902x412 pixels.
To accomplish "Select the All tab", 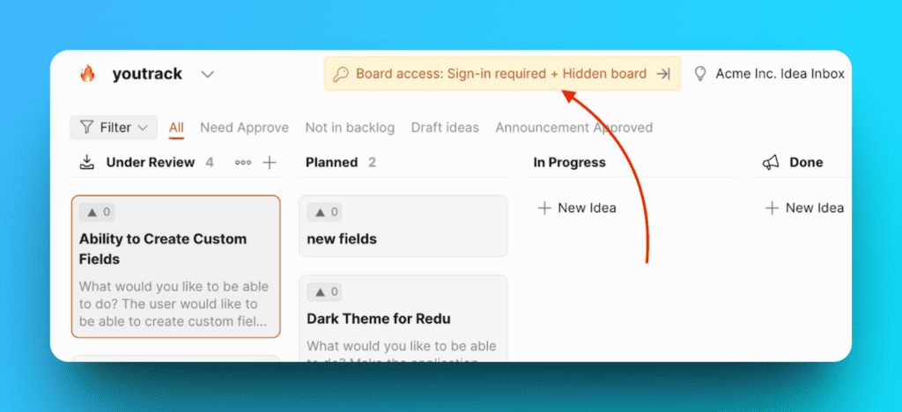I will 176,128.
